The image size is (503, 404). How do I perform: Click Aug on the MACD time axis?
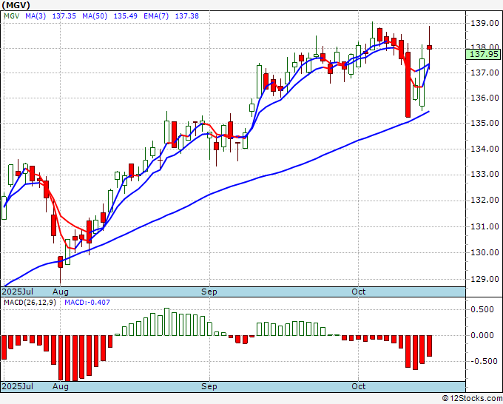coord(61,386)
